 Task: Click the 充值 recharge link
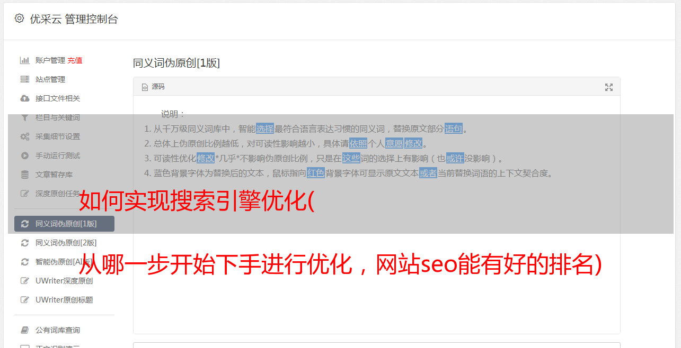coord(75,60)
